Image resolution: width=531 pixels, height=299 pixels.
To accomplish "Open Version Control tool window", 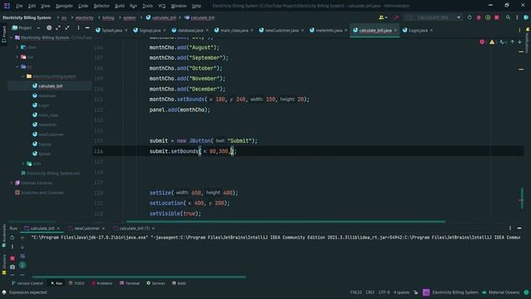I will click(x=27, y=283).
